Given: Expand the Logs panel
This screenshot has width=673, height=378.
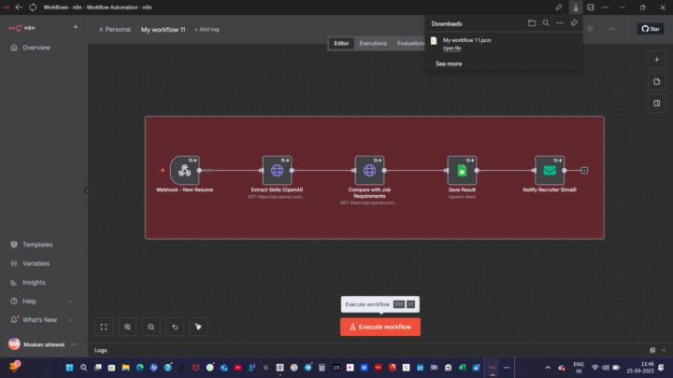Looking at the screenshot, I should [x=664, y=350].
